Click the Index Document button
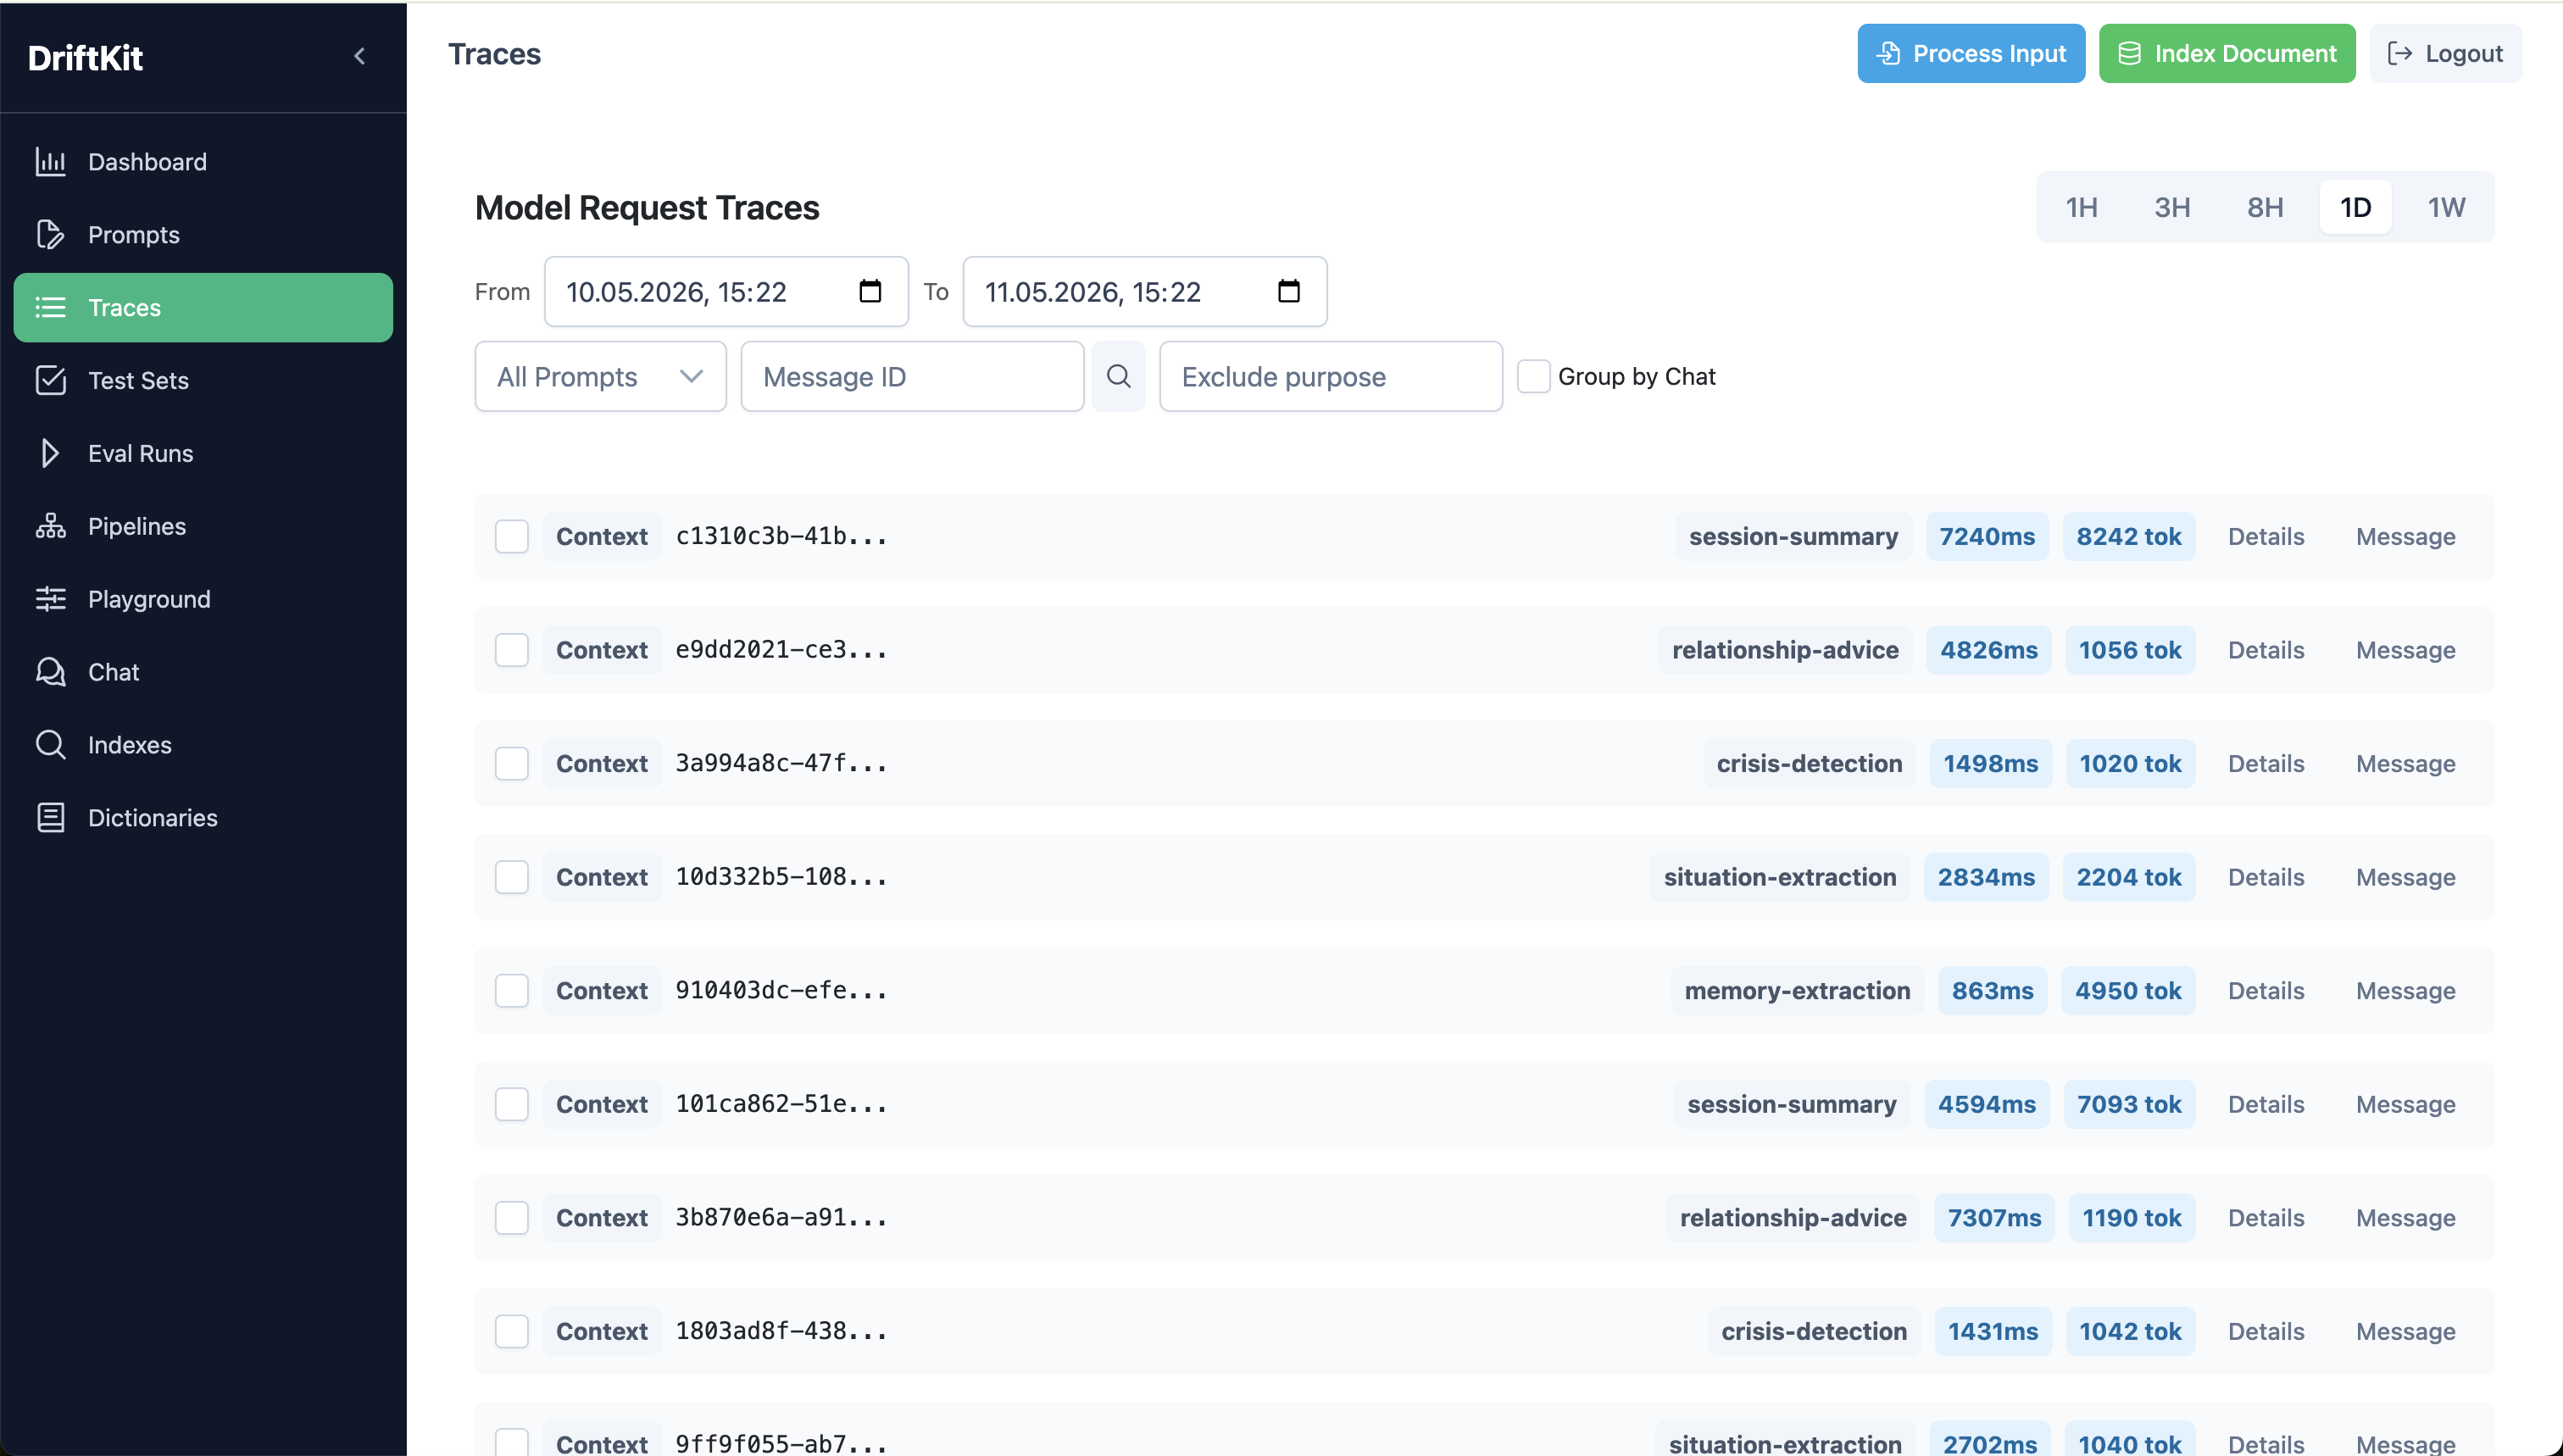2563x1456 pixels. 2227,54
